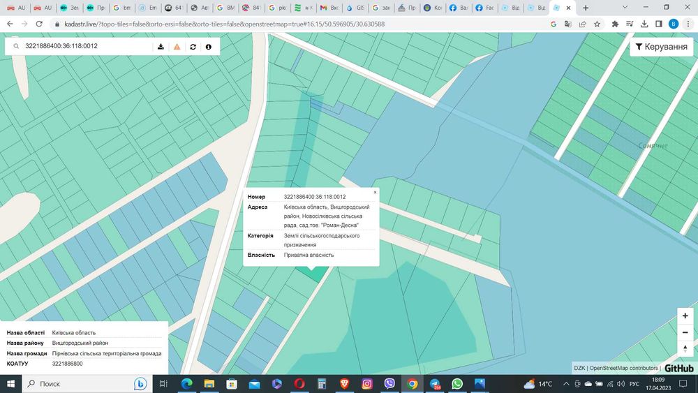Close the parcel info popup
Screen dimensions: 698x393
(x=375, y=191)
